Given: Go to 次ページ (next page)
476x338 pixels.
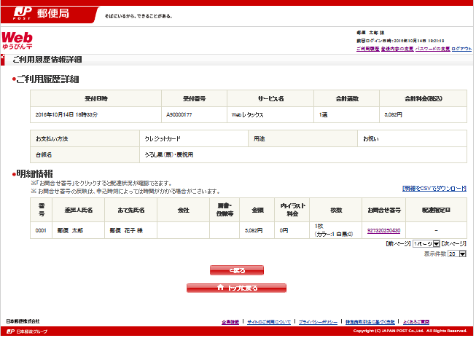Looking at the screenshot, I should point(454,243).
